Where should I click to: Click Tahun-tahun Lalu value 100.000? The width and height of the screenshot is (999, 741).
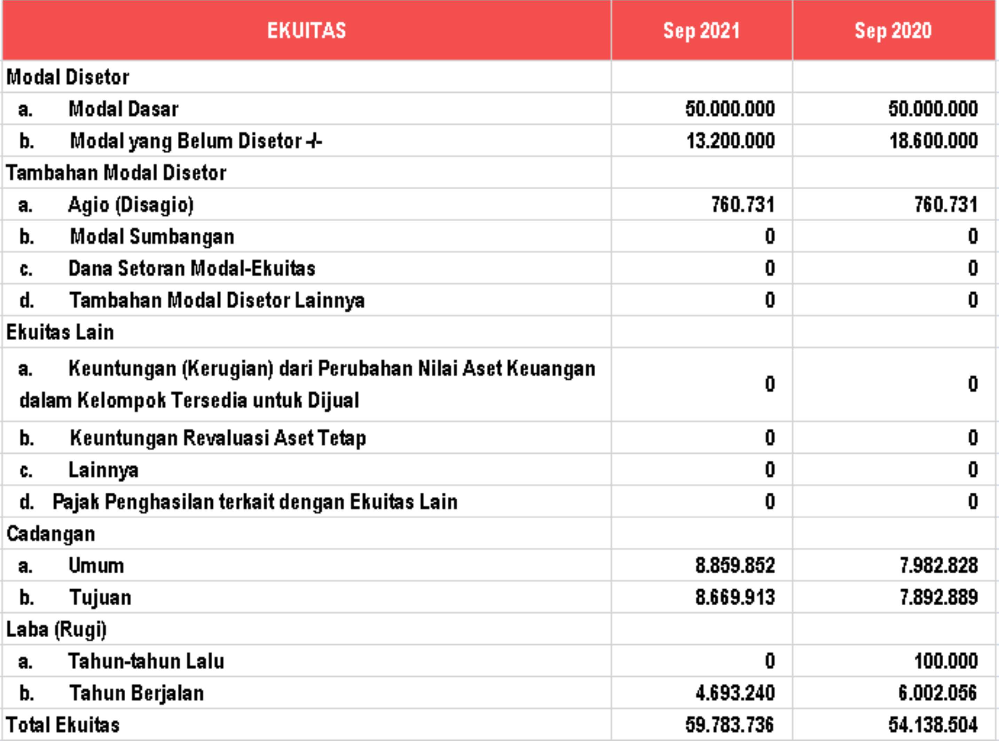click(x=946, y=661)
